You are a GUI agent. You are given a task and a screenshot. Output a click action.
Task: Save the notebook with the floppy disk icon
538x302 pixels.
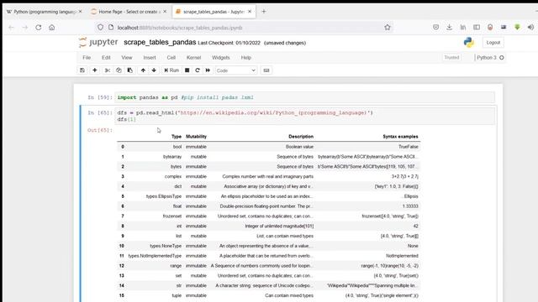click(82, 70)
